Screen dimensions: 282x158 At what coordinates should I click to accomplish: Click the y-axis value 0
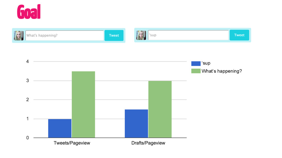[x=28, y=138]
